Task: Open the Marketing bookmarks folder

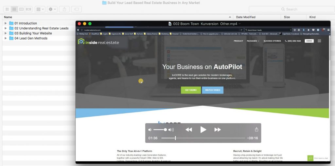Action: 164,34
